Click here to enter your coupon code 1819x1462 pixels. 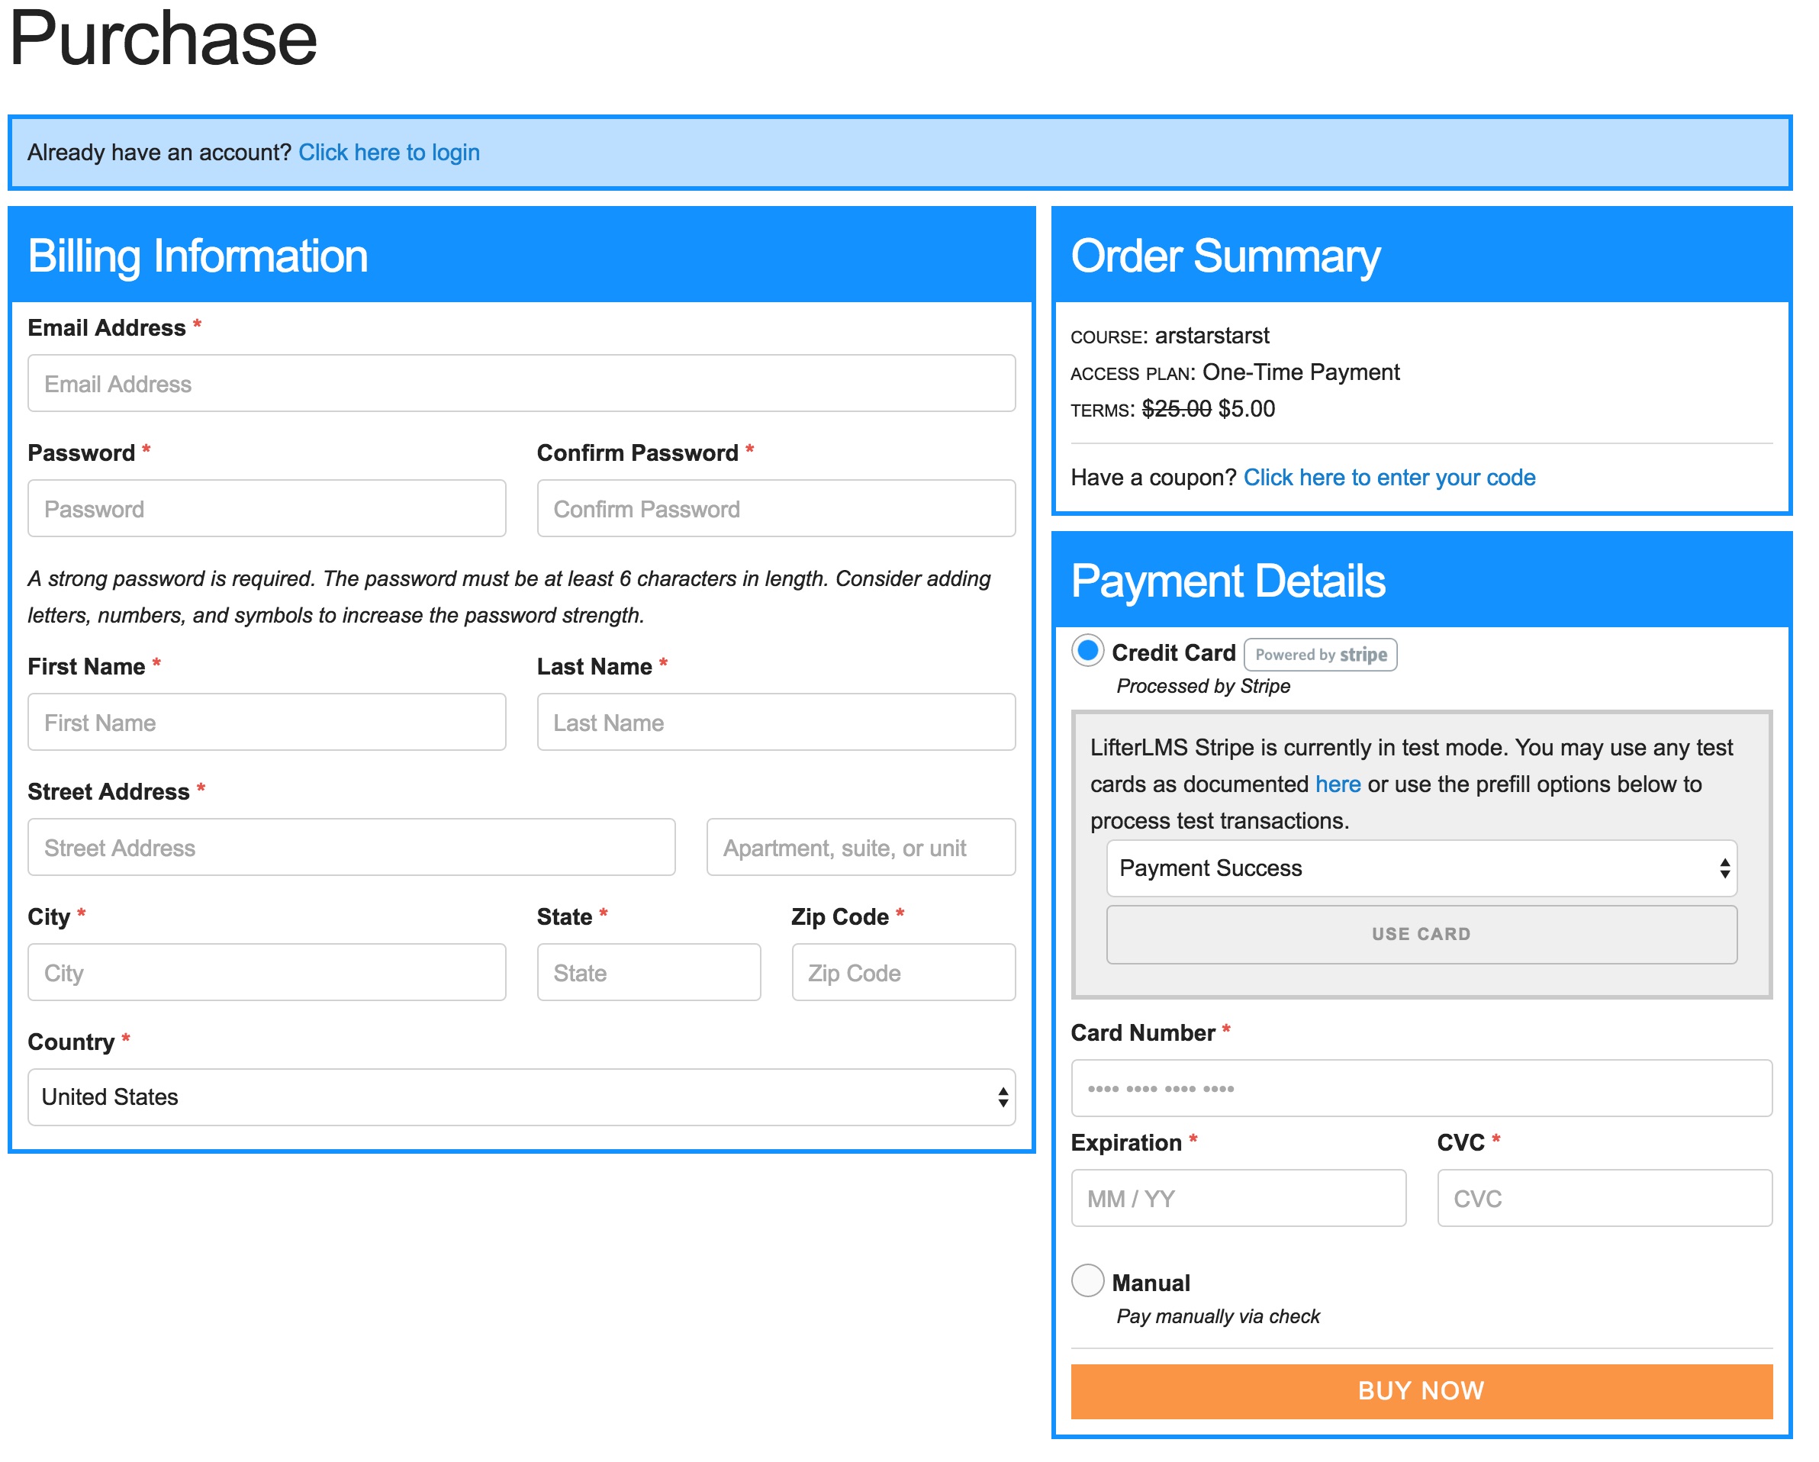(x=1389, y=478)
